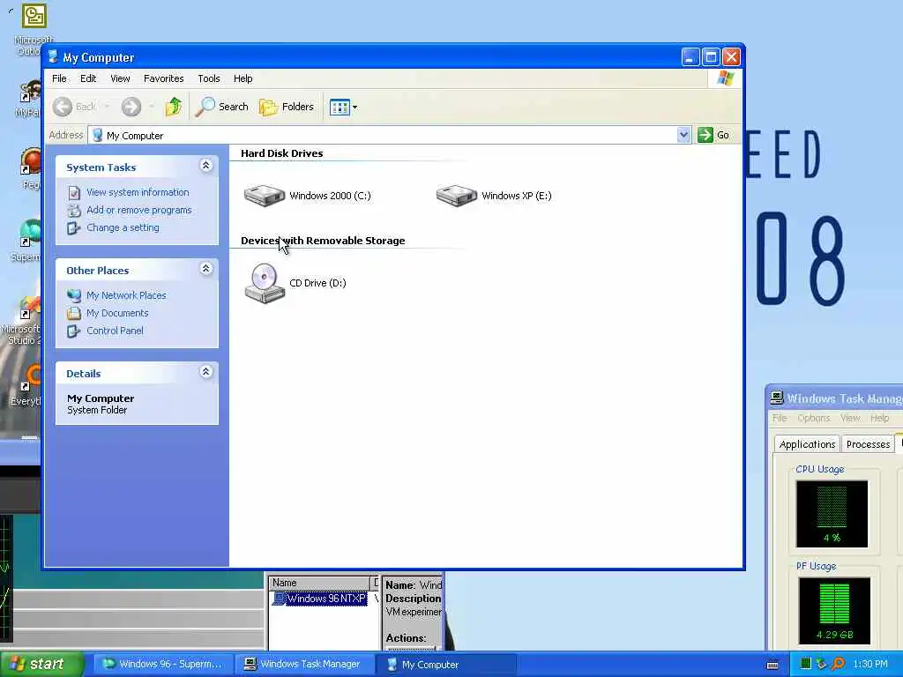Click the My Computer title bar icon

point(53,56)
